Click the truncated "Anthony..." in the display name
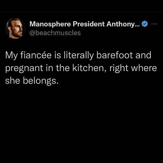The image size is (163, 163). click(x=123, y=24)
